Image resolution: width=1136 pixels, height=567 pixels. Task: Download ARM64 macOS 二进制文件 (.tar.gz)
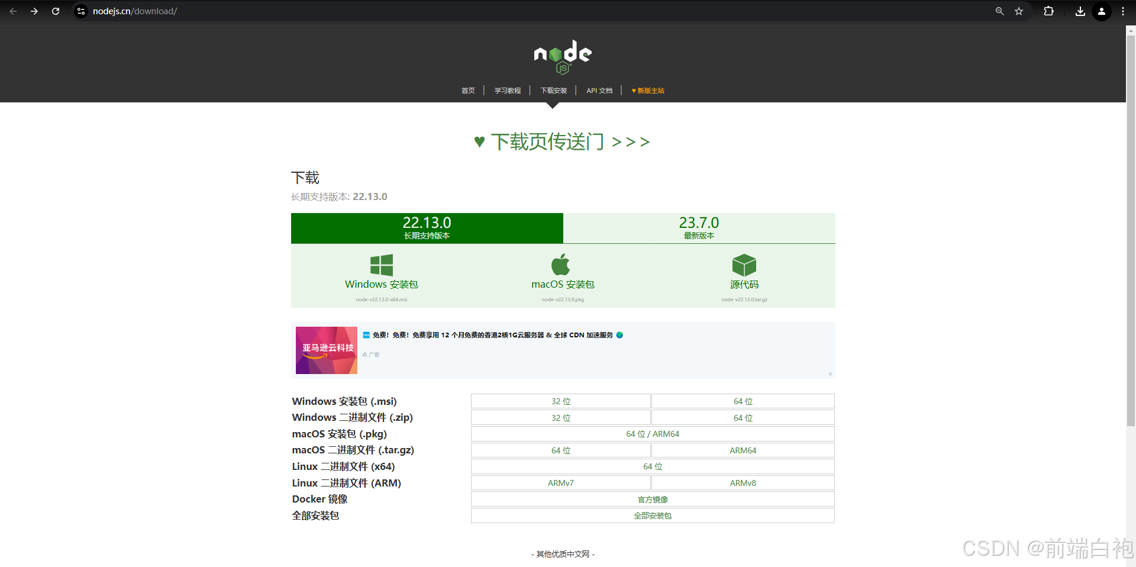[743, 450]
